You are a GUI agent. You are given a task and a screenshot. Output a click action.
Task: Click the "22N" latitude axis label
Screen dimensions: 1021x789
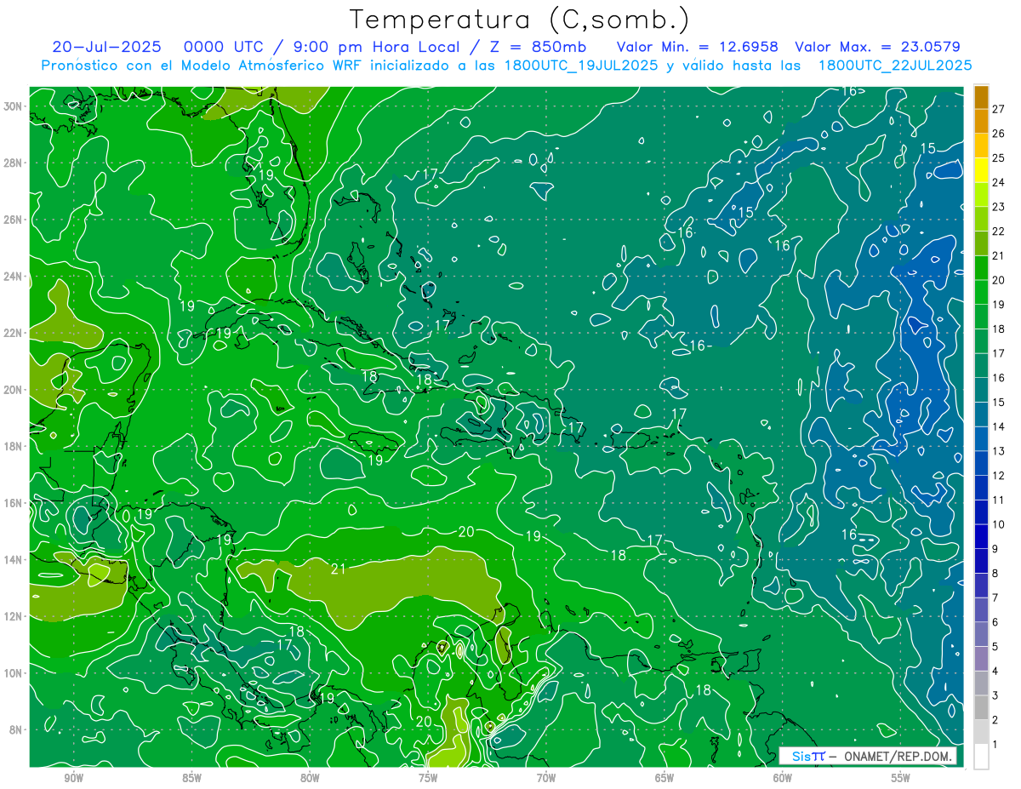[14, 333]
